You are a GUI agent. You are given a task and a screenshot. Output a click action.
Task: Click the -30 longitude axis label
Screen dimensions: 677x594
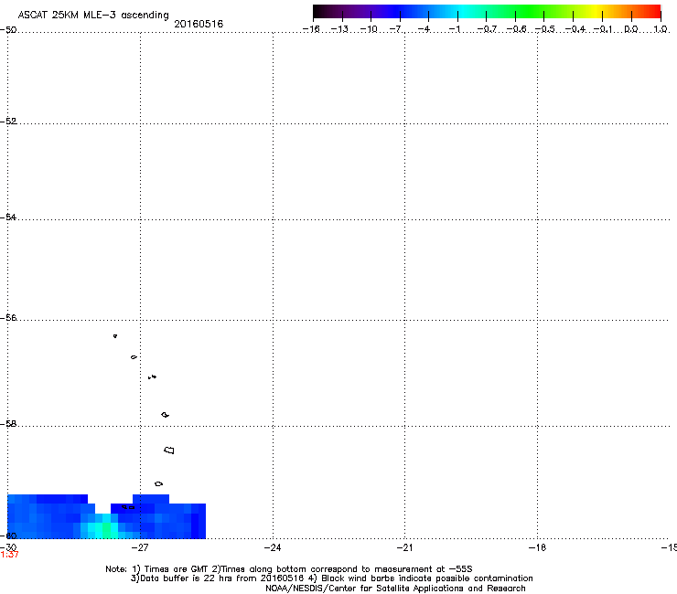(8, 547)
